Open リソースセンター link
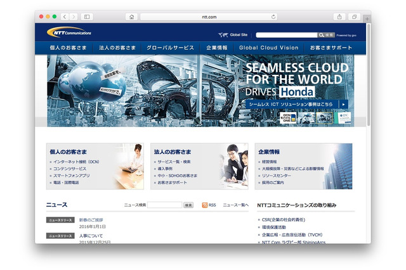The height and width of the screenshot is (270, 406). click(277, 176)
